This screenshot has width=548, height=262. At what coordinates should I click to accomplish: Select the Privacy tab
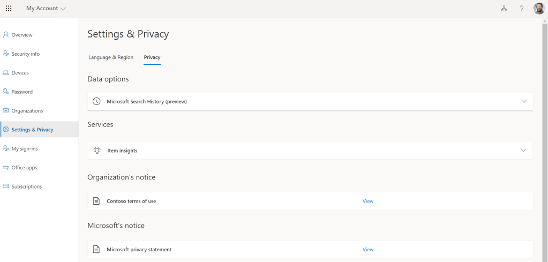click(152, 57)
